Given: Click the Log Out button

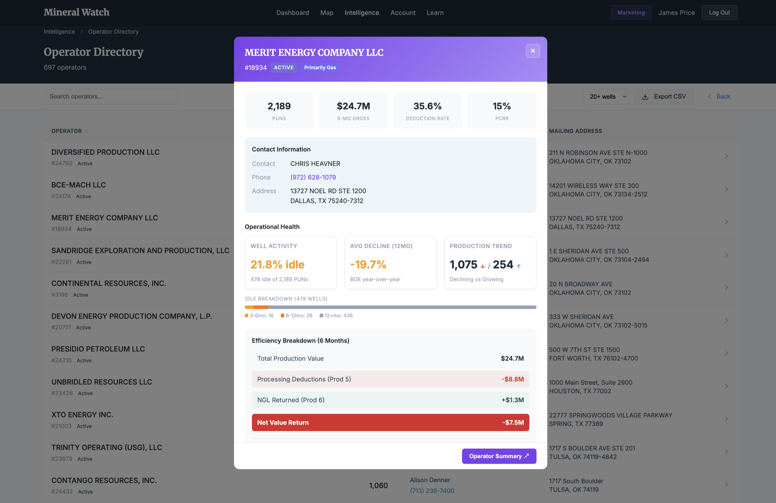Looking at the screenshot, I should pyautogui.click(x=719, y=13).
